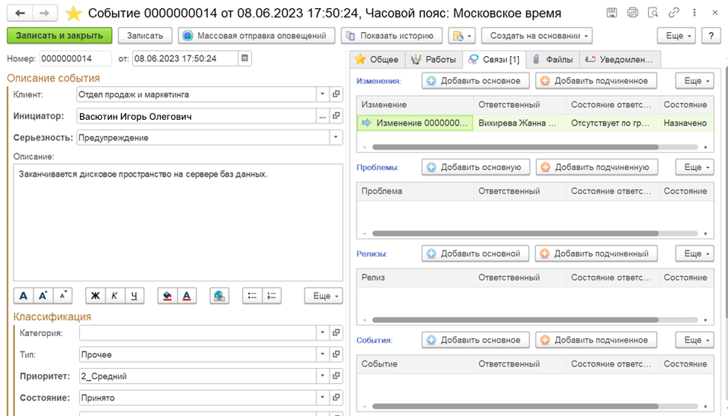Switch to the Работы tab
The height and width of the screenshot is (416, 728).
coord(434,60)
